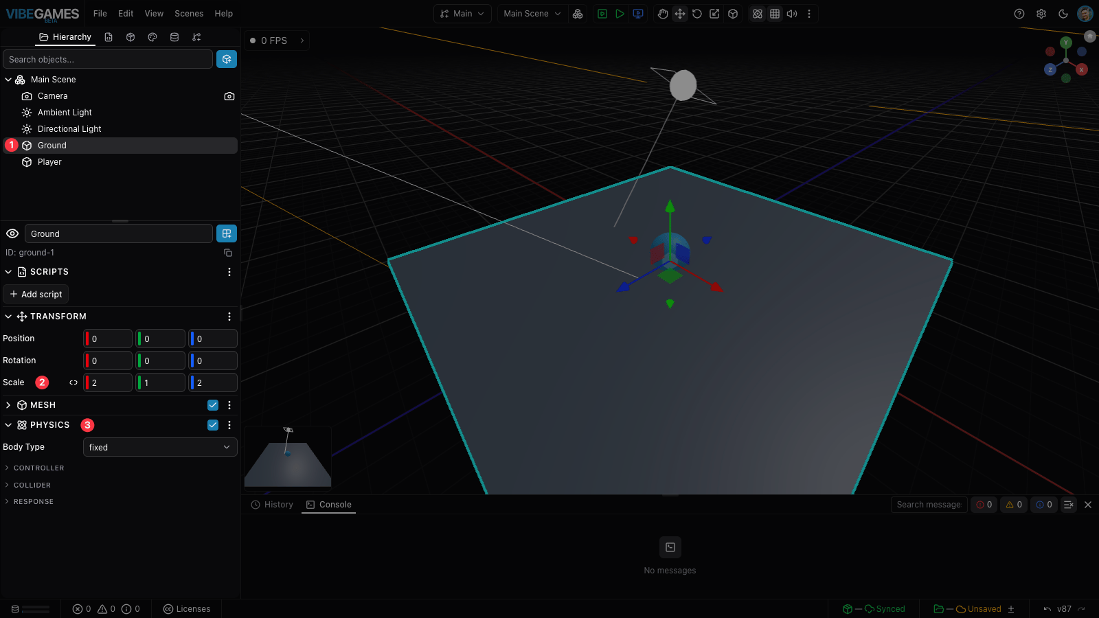Expand the MESH section
The width and height of the screenshot is (1099, 618).
point(8,405)
